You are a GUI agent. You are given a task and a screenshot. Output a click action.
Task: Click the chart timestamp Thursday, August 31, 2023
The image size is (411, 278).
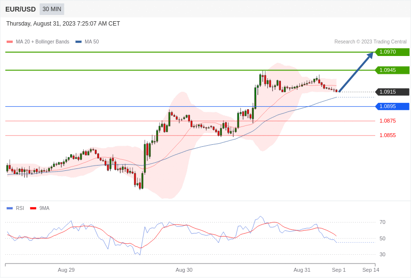[63, 24]
